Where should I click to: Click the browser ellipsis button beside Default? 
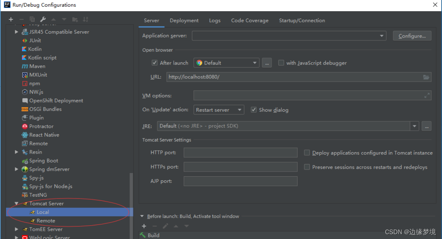[267, 63]
